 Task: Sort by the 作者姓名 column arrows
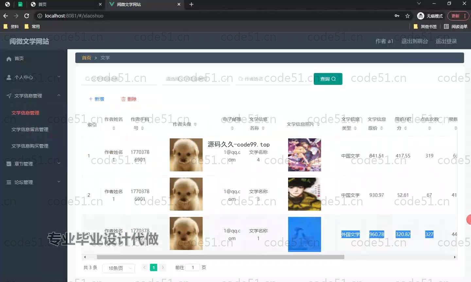coord(114,128)
